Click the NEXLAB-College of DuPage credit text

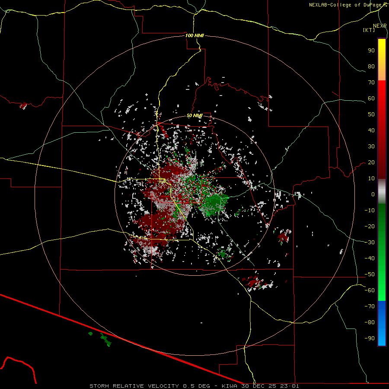coord(348,5)
